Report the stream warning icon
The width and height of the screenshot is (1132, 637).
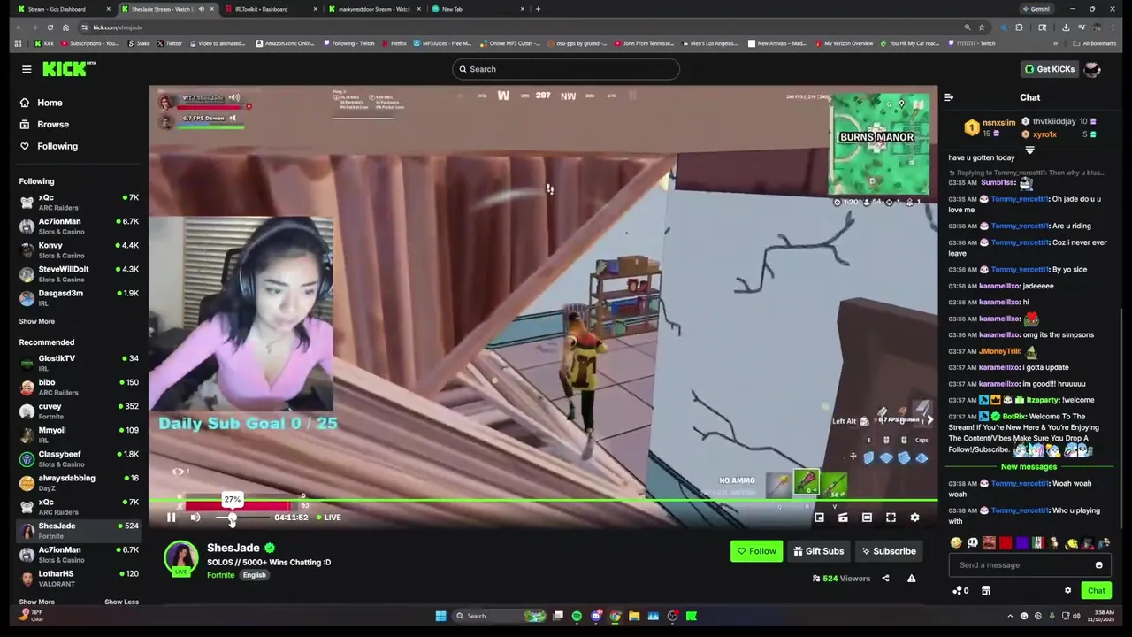[x=911, y=579]
